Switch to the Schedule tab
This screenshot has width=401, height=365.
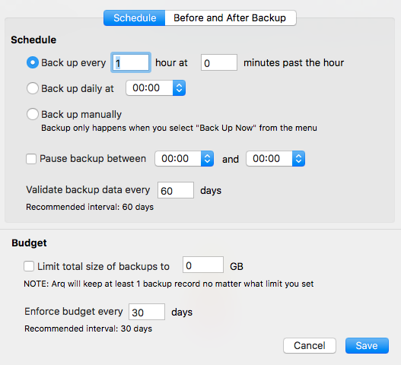tap(135, 18)
